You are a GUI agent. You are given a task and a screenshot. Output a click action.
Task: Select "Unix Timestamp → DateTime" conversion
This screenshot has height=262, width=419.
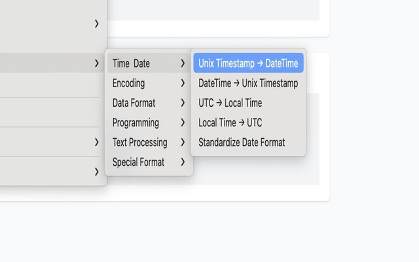pyautogui.click(x=248, y=64)
